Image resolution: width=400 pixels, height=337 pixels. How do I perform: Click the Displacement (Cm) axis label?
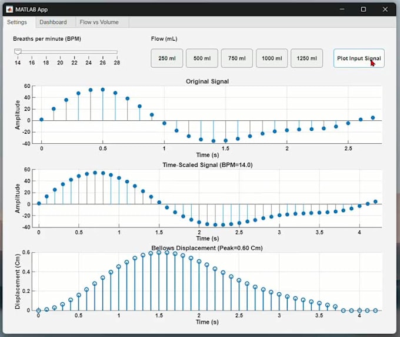point(17,282)
